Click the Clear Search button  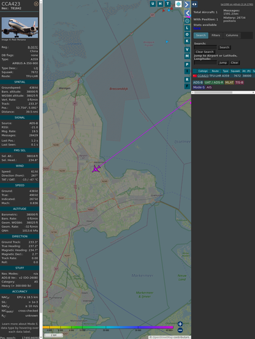click(205, 52)
